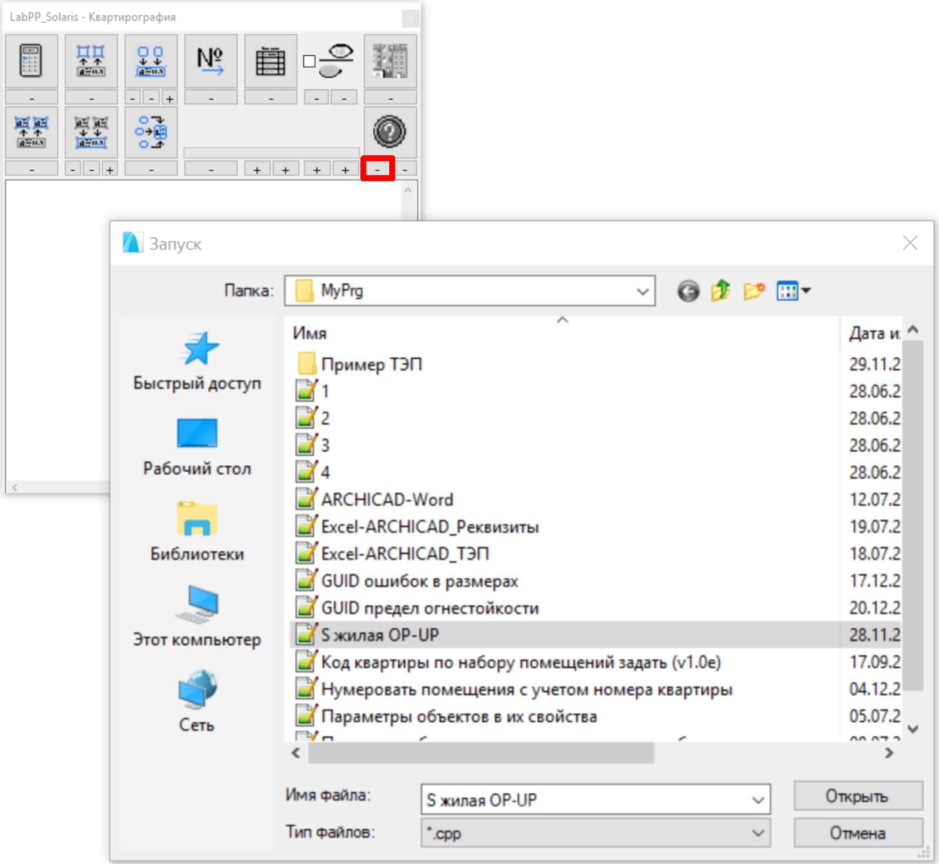This screenshot has width=939, height=864.
Task: Click the gray labels downward arrows icon
Action: pyautogui.click(x=91, y=132)
